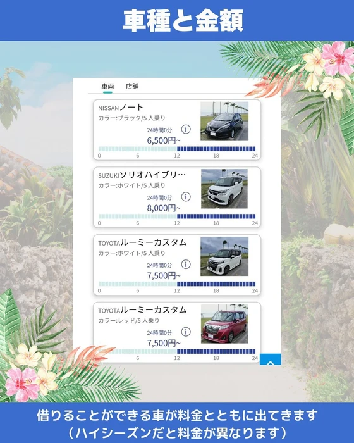Click the NISSAN ノート availability time bar
354x443 pixels.
pyautogui.click(x=177, y=149)
